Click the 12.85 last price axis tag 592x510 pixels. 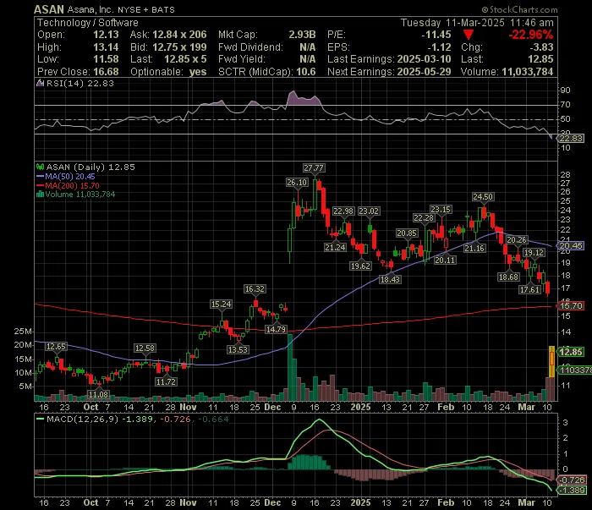click(x=571, y=352)
